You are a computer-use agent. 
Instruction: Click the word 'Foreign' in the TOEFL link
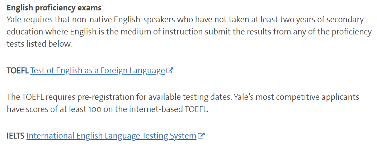coord(114,71)
